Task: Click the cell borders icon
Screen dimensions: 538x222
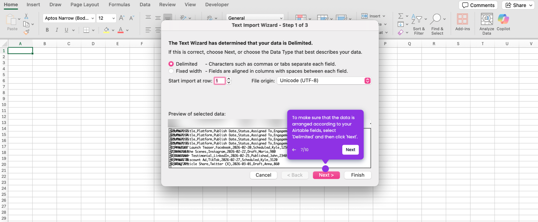Action: click(x=86, y=30)
